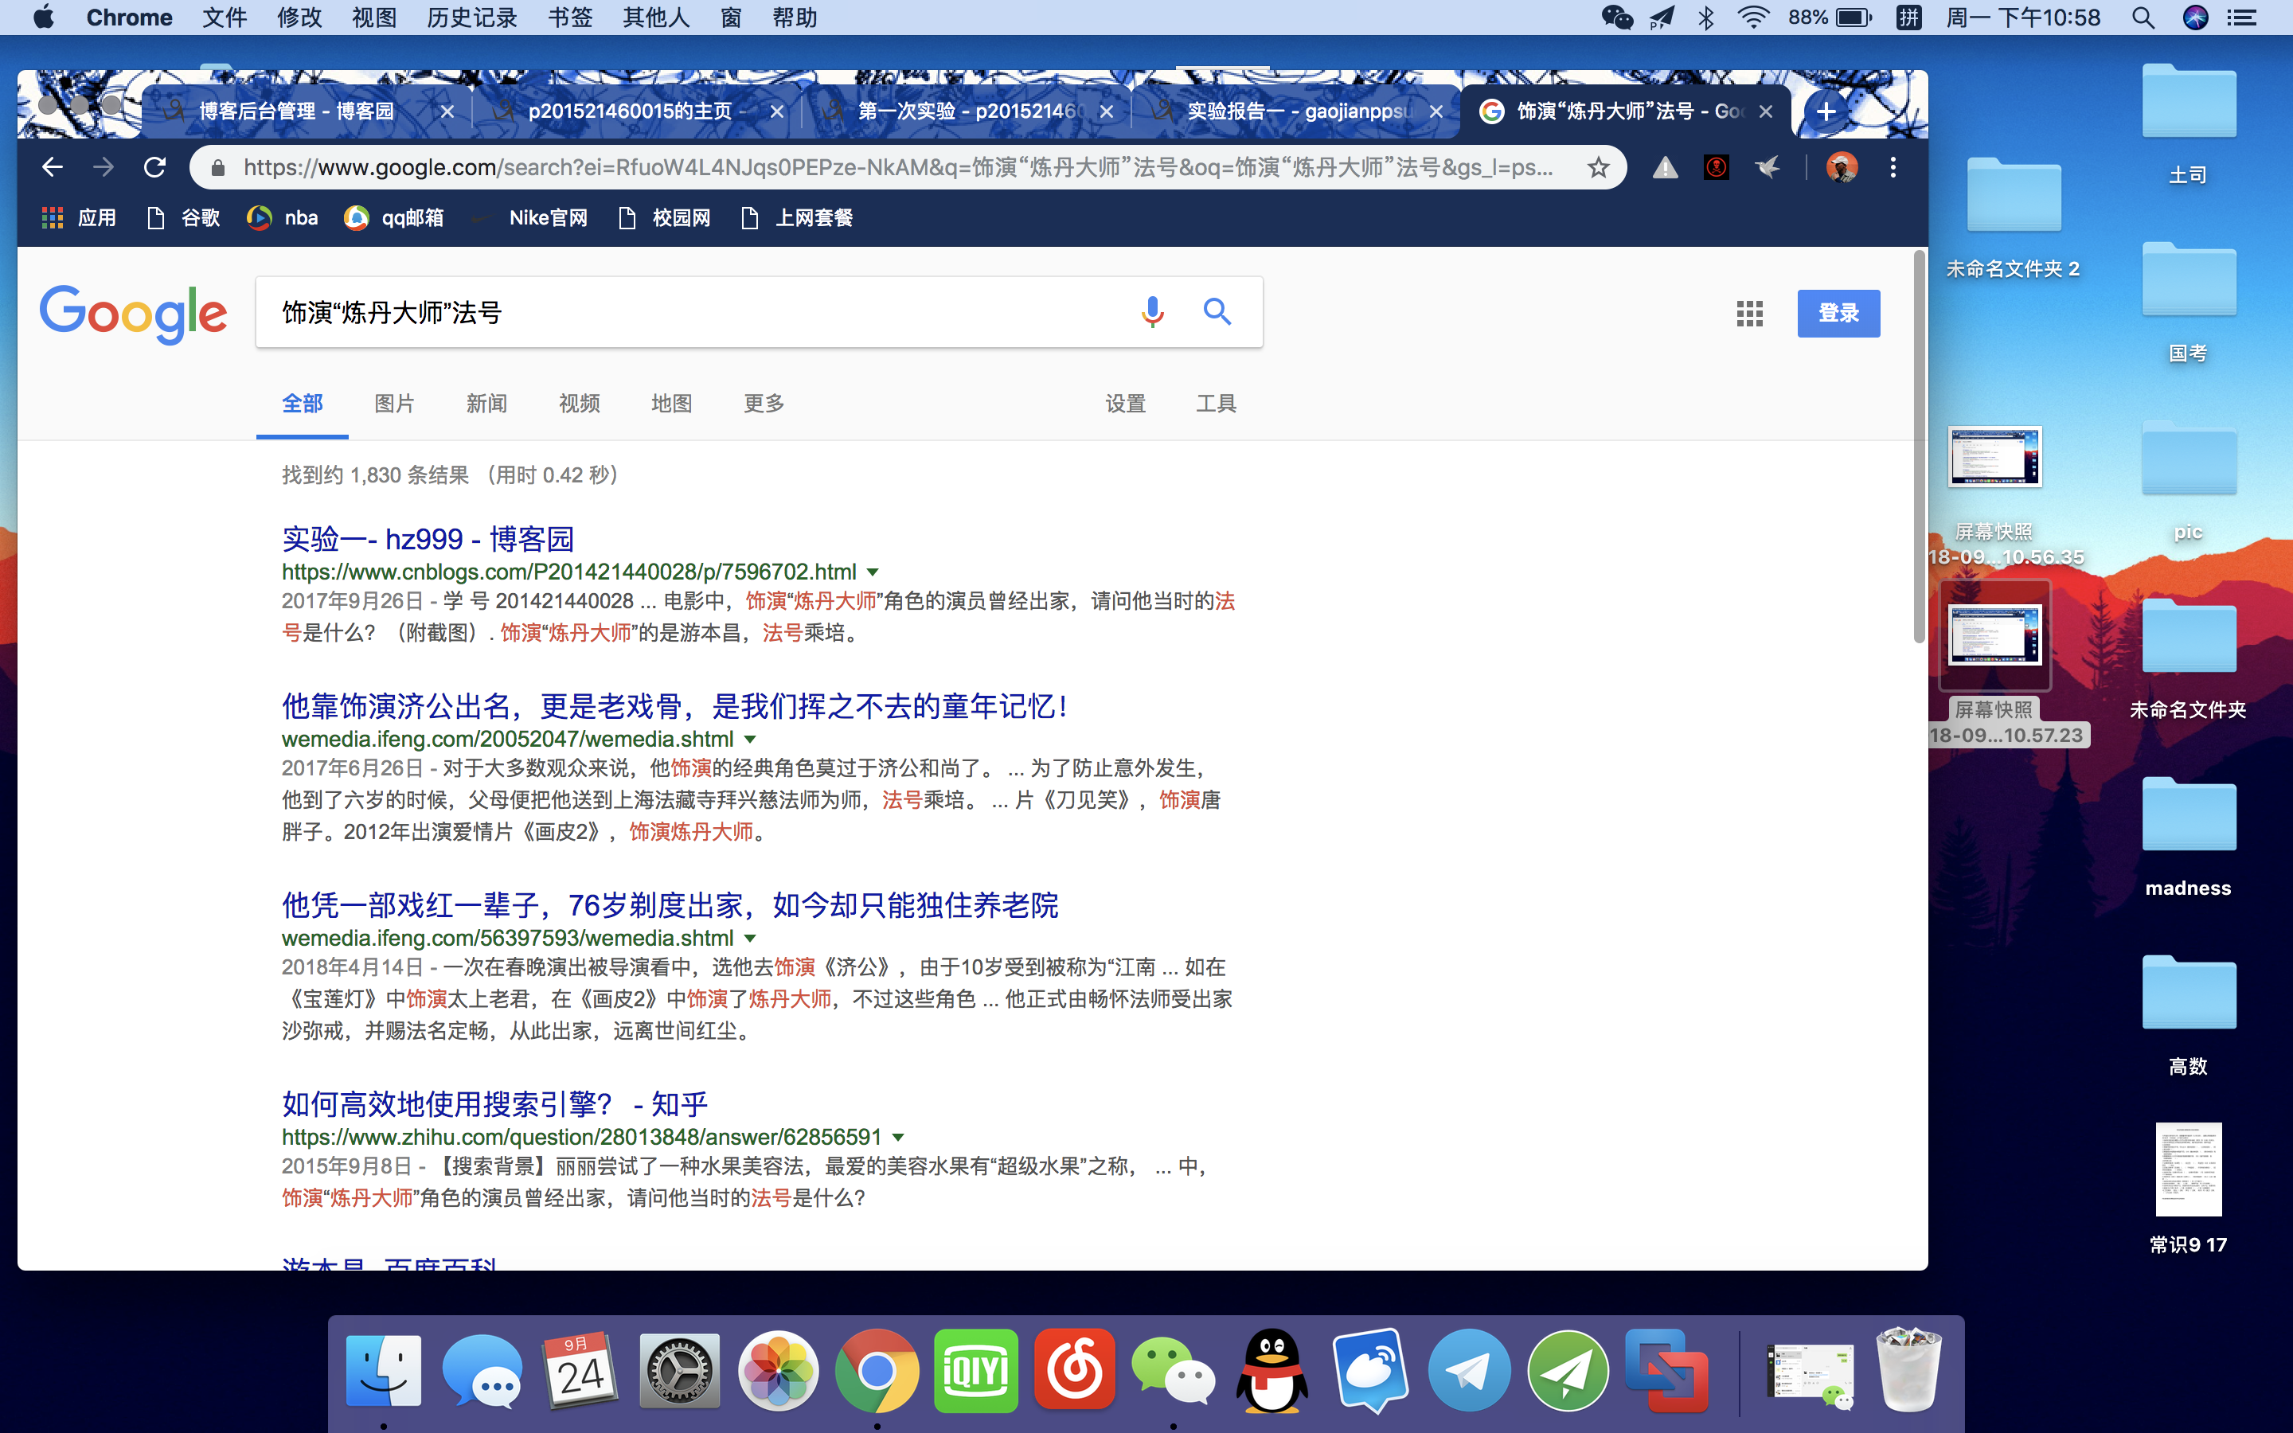The height and width of the screenshot is (1433, 2293).
Task: Open System Preferences in the dock
Action: point(679,1370)
